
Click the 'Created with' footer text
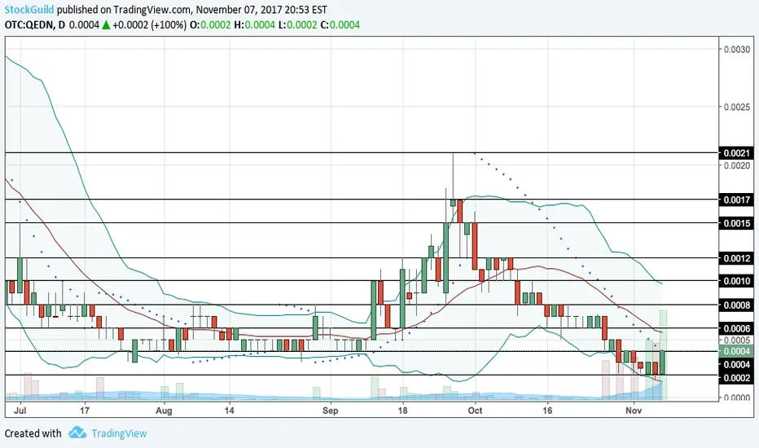(33, 433)
